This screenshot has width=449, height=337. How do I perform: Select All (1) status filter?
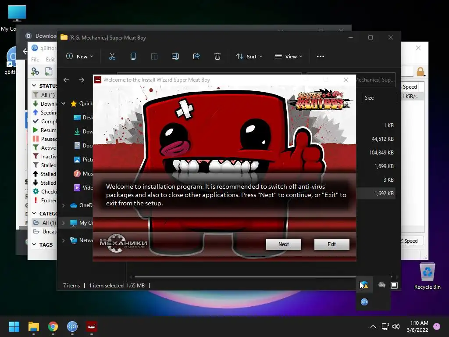point(44,95)
